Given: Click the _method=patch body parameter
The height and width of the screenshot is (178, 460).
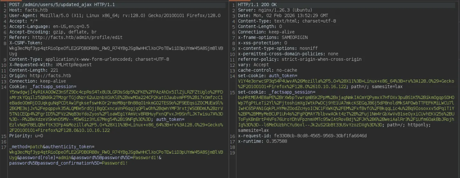Looking at the screenshot, I should coord(25,147).
